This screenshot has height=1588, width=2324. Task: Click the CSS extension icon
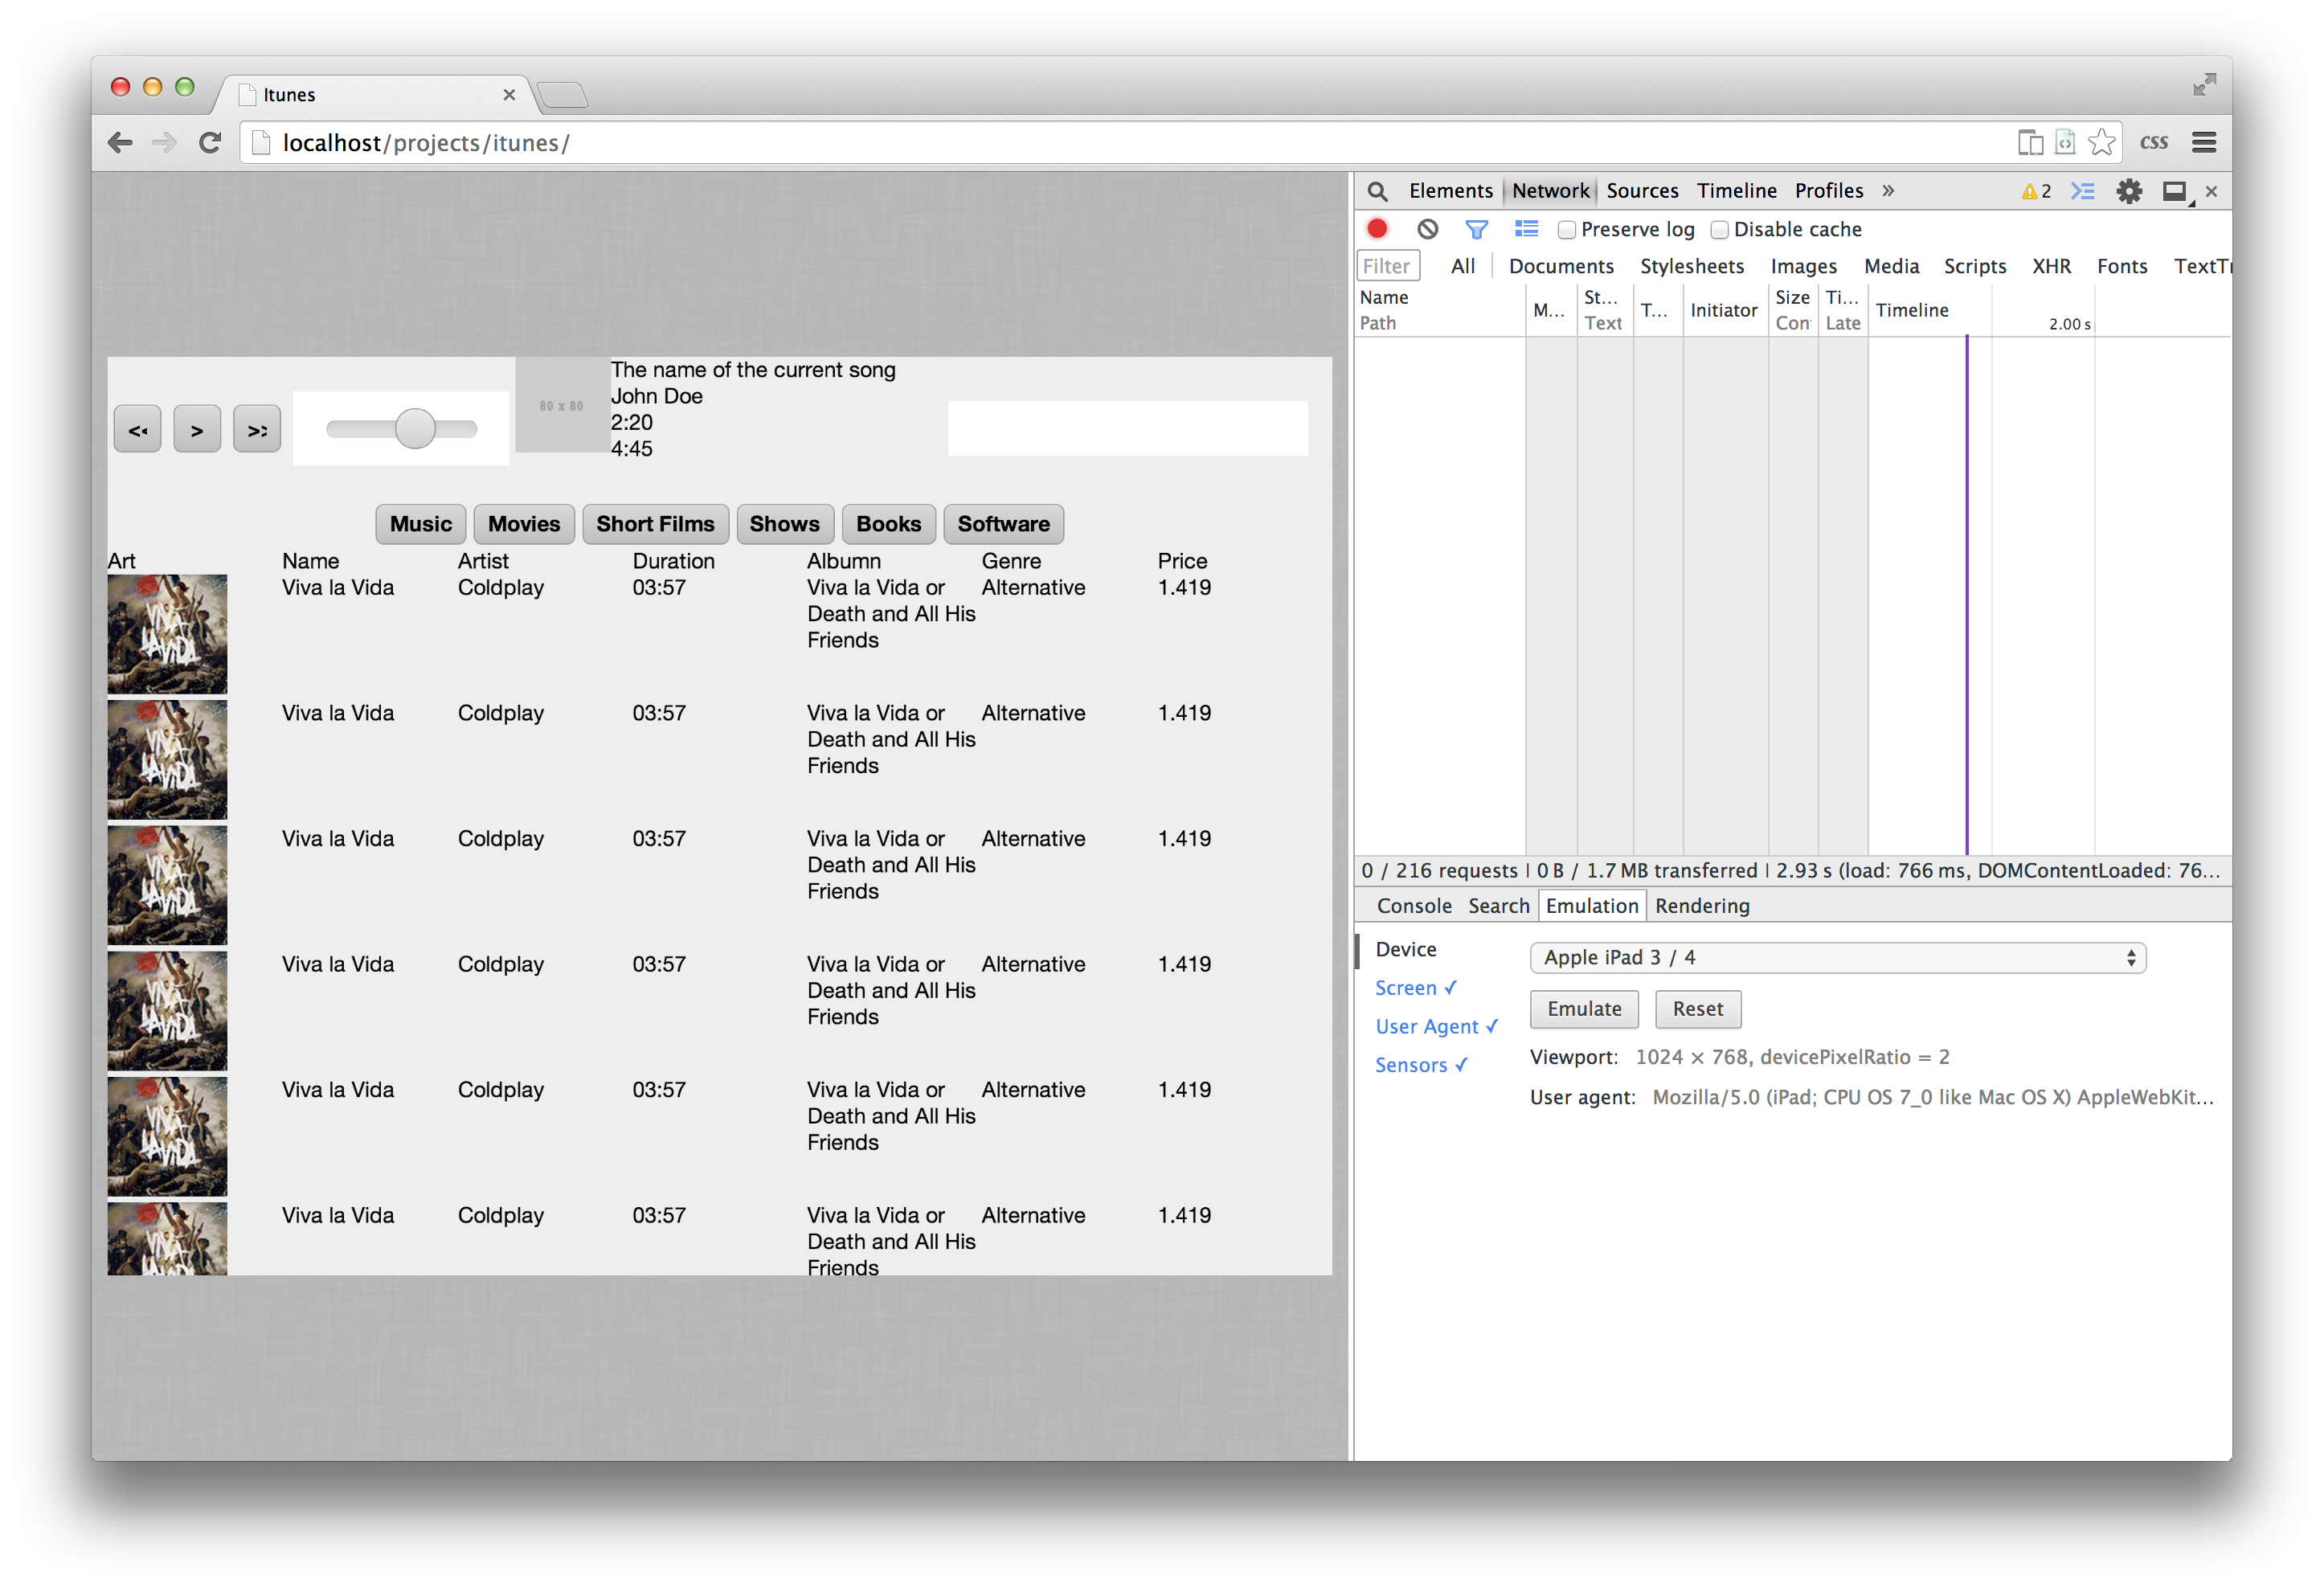click(x=2153, y=143)
